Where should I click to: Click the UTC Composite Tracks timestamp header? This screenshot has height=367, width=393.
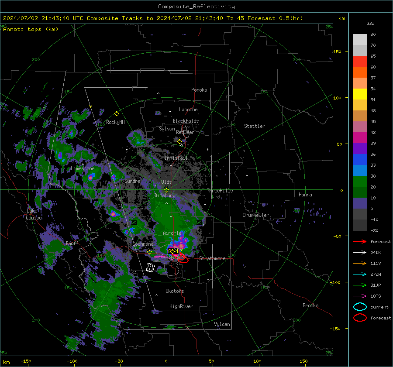pyautogui.click(x=153, y=18)
